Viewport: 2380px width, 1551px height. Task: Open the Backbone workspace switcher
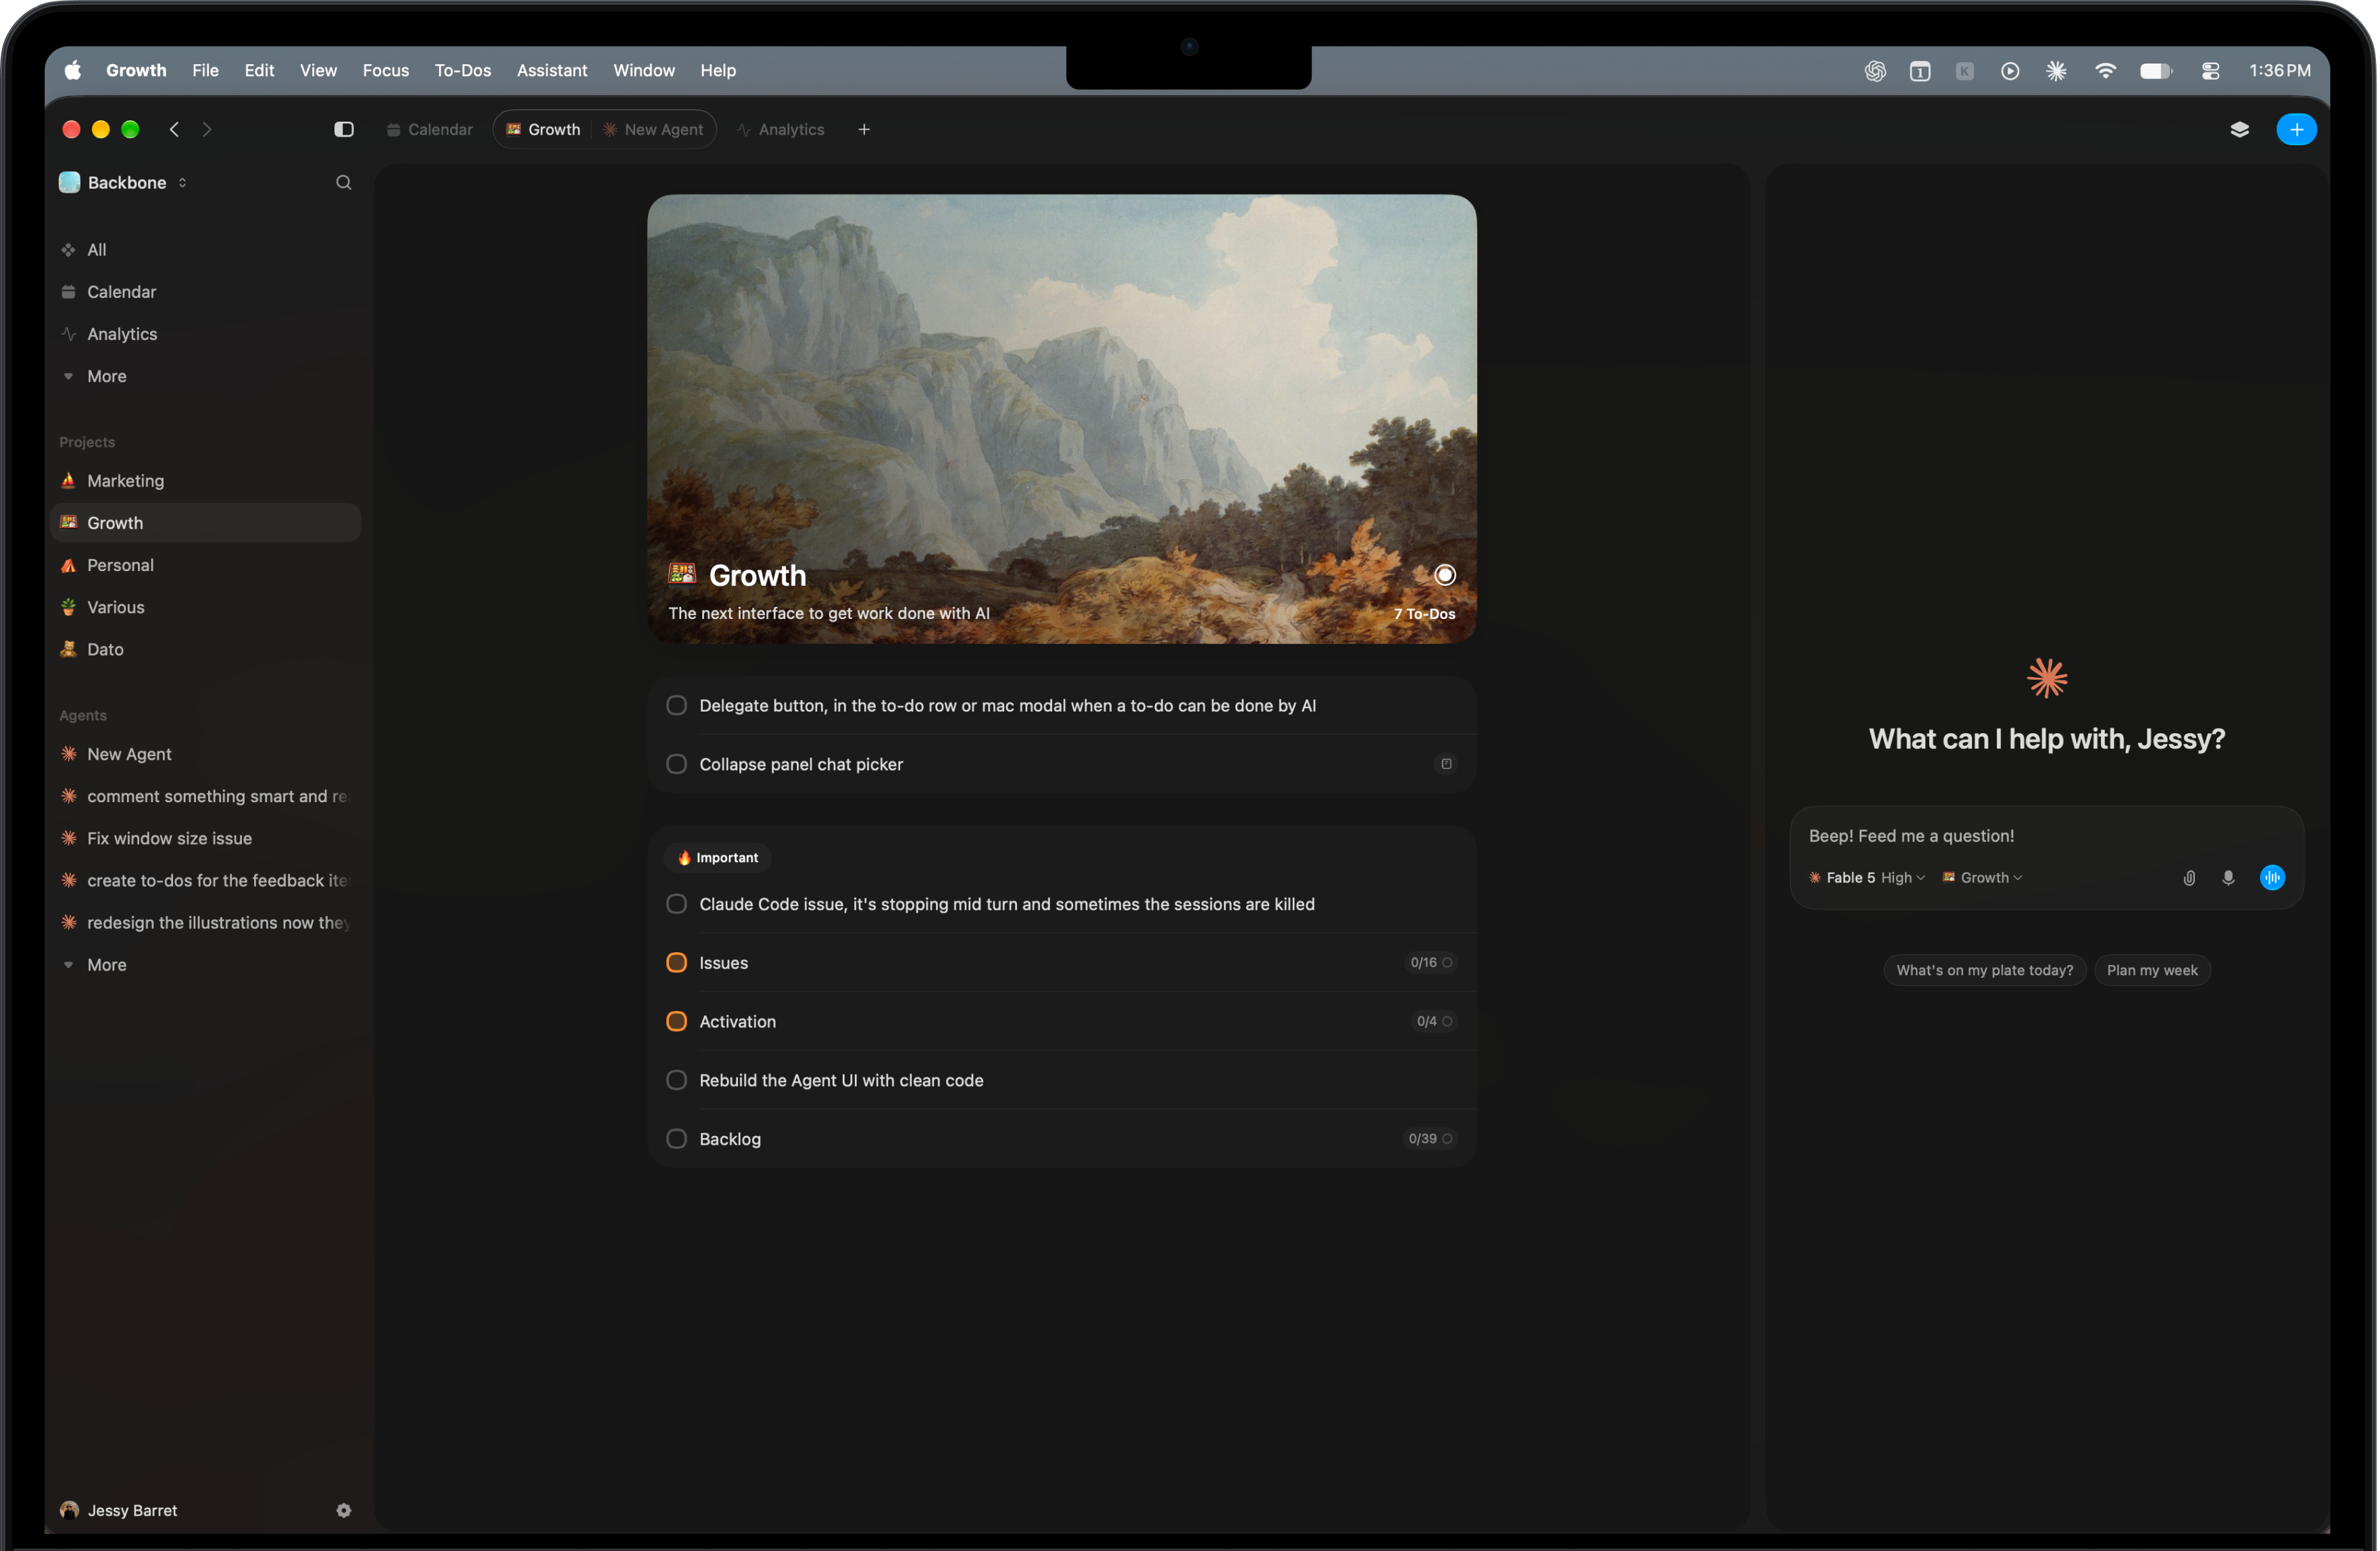(124, 182)
